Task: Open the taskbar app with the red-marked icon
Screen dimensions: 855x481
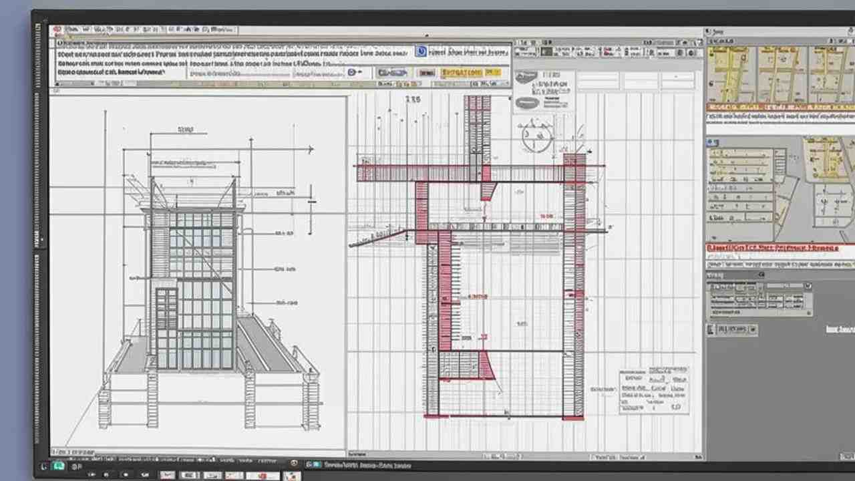Action: [x=291, y=476]
